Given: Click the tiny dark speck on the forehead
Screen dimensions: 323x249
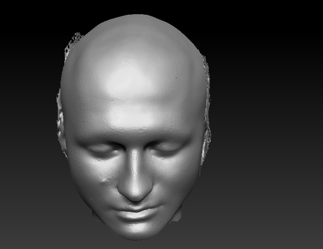Looking at the screenshot, I should [x=176, y=78].
